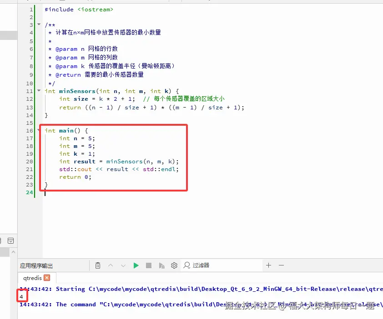Collapse the comment block at line 3
This screenshot has height=319, width=383.
point(39,24)
